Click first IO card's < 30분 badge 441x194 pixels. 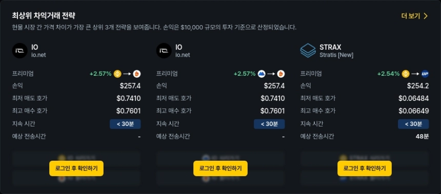(125, 124)
